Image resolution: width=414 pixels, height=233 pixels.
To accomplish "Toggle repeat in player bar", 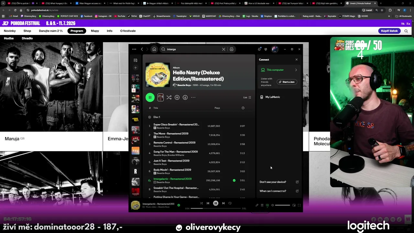I will pyautogui.click(x=230, y=203).
